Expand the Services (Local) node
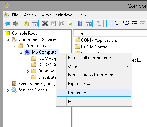Screen dimensions: 147x127 (8, 90)
